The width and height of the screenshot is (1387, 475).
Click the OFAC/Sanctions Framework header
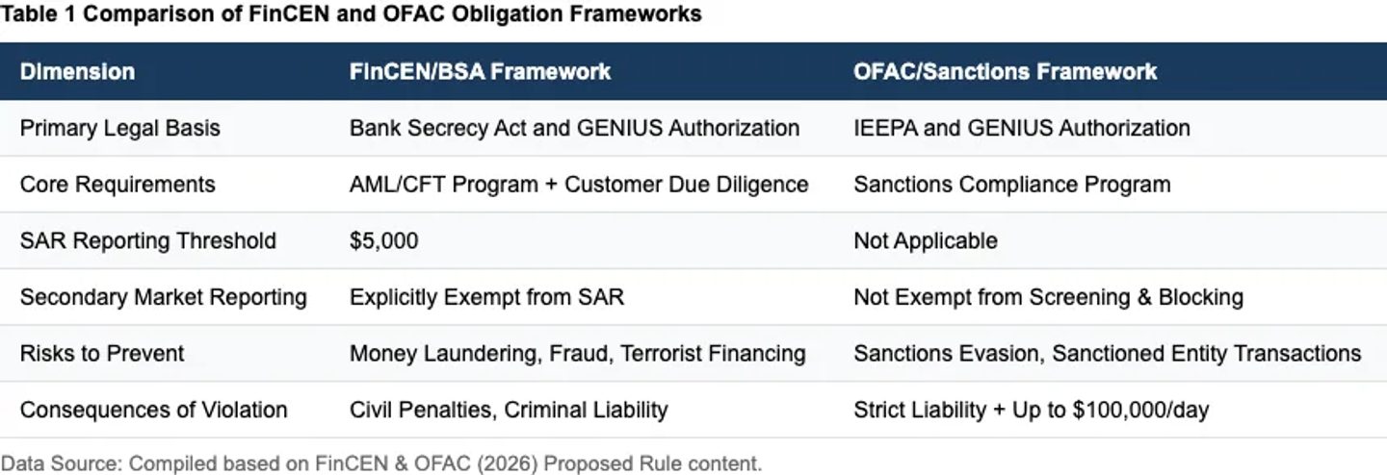tap(1006, 72)
